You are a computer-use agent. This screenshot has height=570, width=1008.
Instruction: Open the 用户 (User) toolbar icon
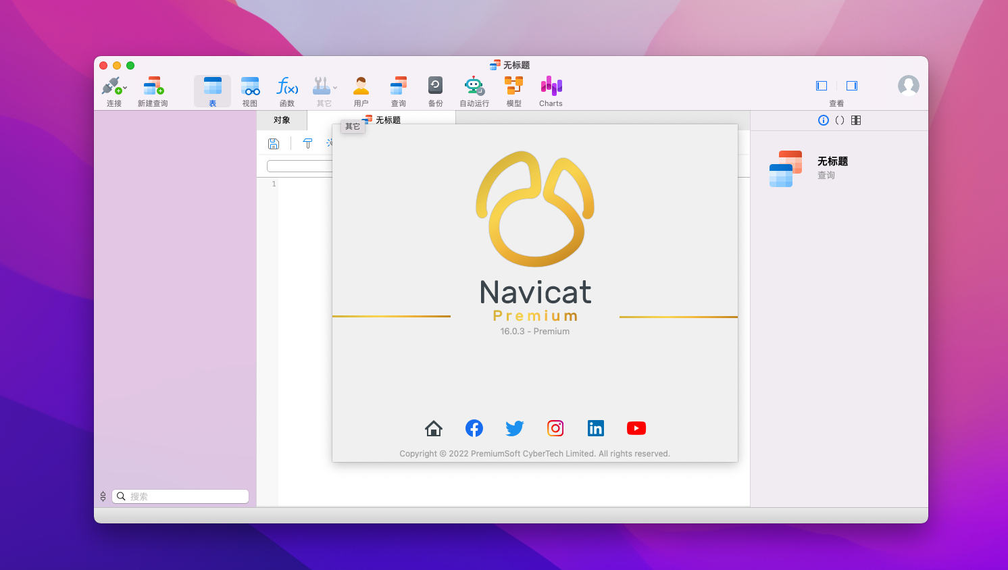pos(361,87)
